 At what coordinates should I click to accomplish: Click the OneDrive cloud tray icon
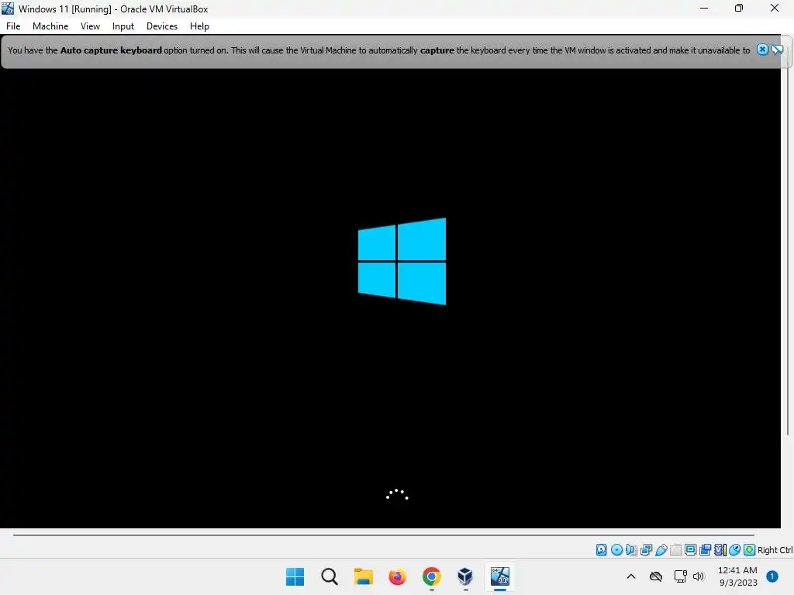coord(656,576)
